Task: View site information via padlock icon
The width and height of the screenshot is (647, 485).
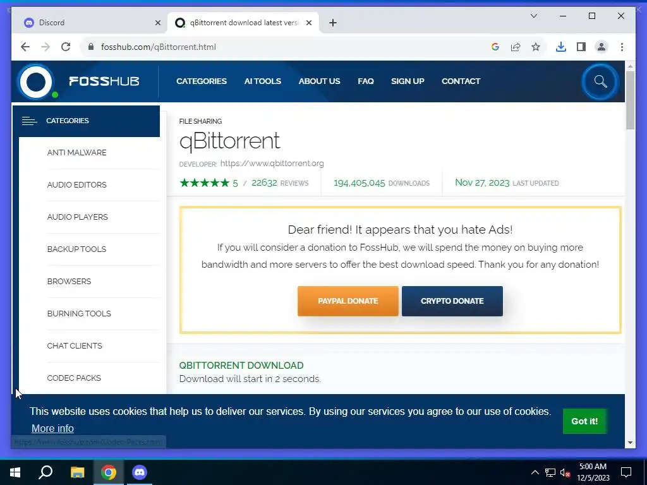Action: point(91,47)
